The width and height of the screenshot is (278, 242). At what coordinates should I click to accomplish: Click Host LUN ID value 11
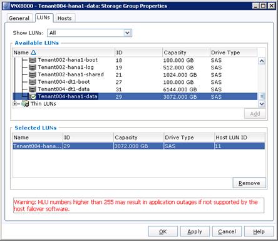(x=218, y=146)
